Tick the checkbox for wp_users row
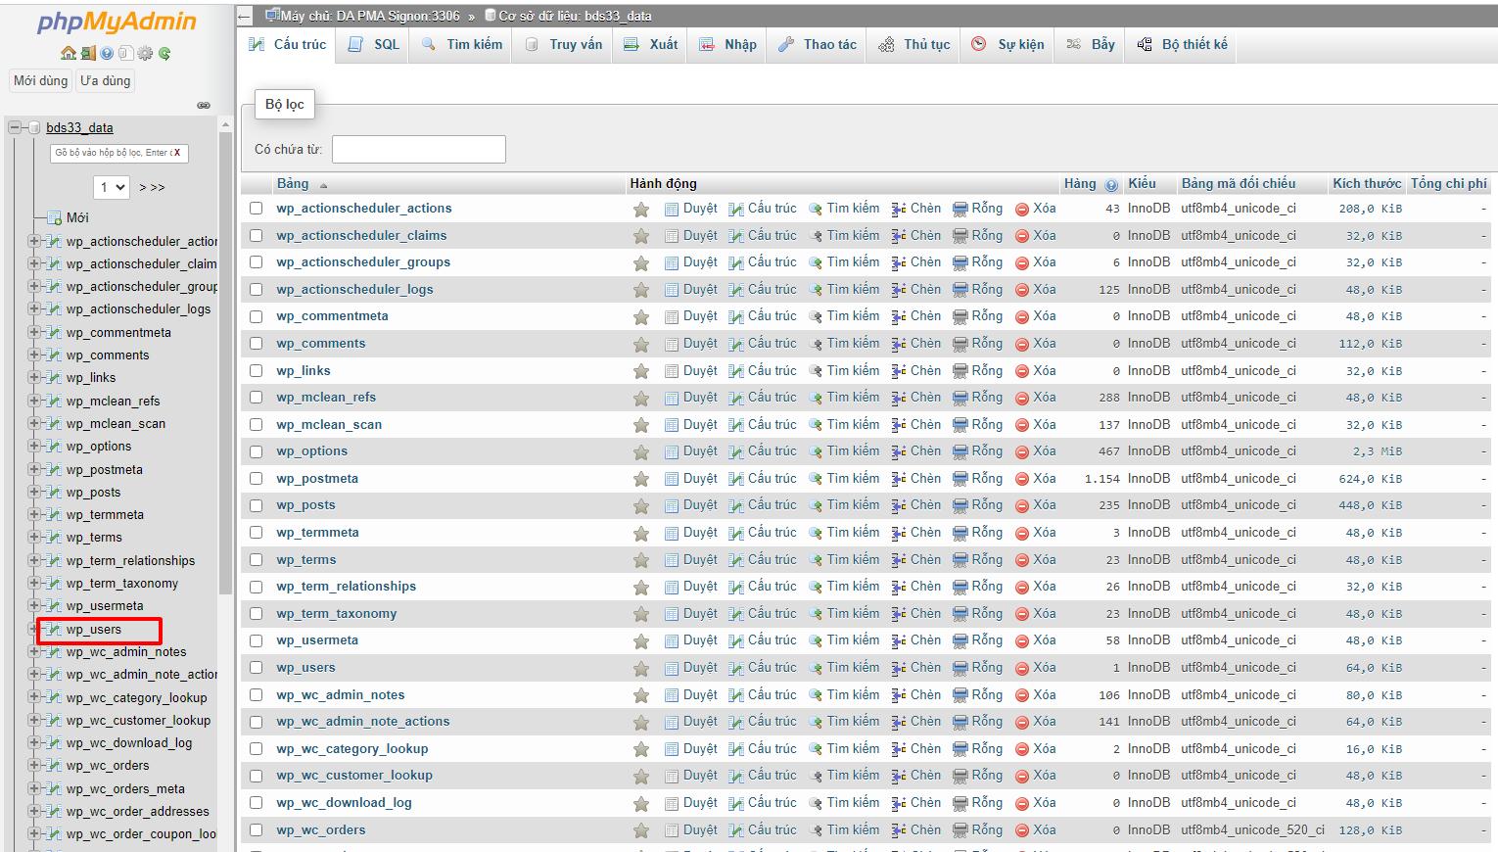 (x=257, y=668)
